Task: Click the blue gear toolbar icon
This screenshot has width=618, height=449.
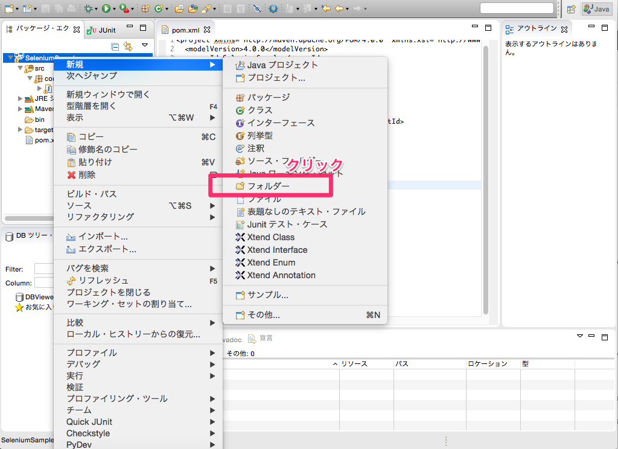Action: tap(273, 8)
